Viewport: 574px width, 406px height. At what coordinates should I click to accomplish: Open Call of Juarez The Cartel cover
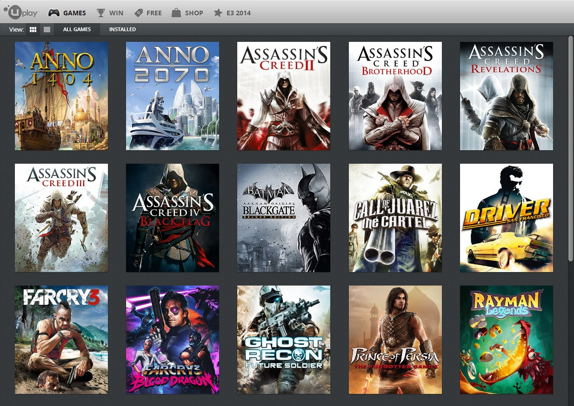pyautogui.click(x=395, y=218)
